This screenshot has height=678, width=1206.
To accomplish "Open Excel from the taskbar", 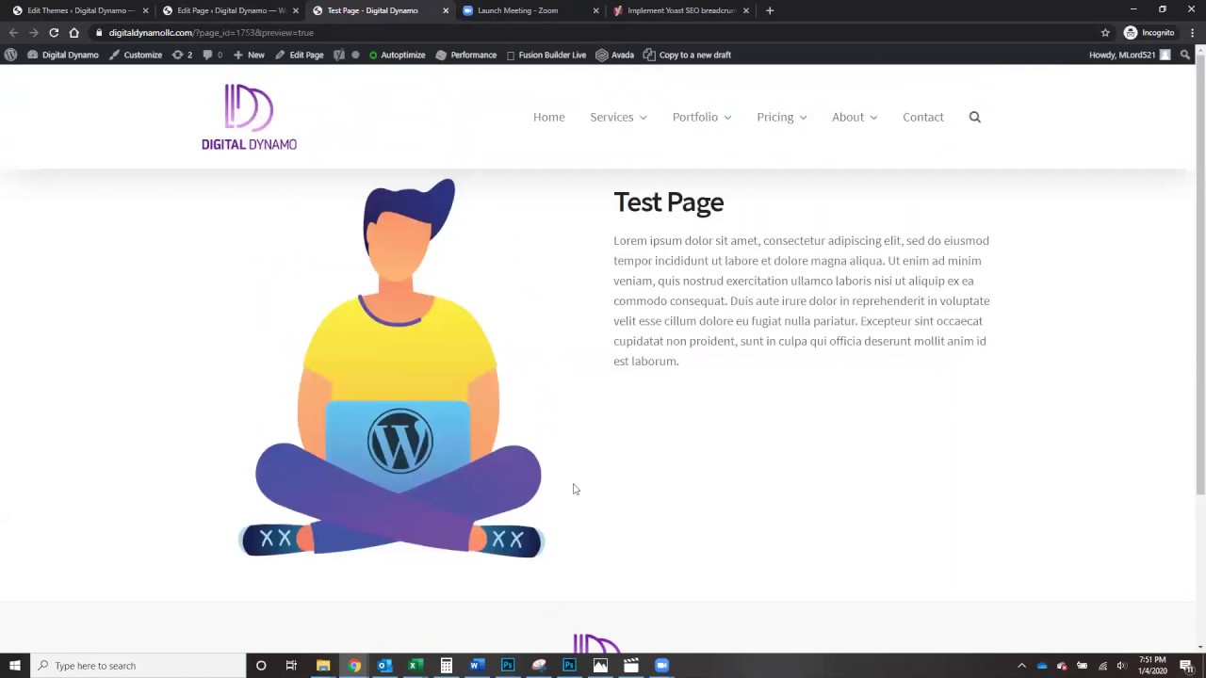I will pos(415,666).
